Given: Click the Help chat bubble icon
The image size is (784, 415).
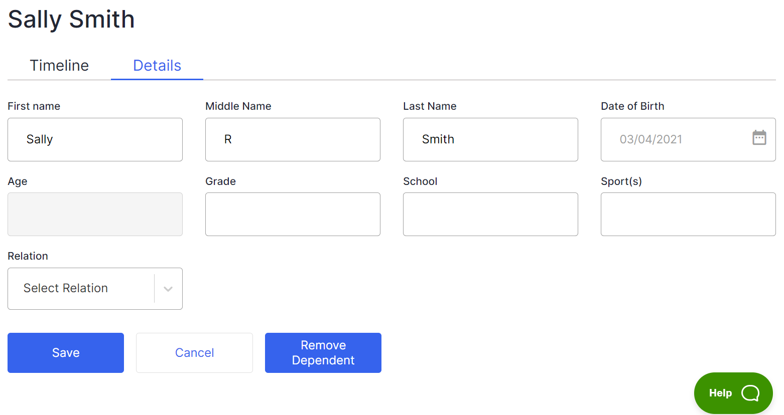Looking at the screenshot, I should tap(750, 393).
